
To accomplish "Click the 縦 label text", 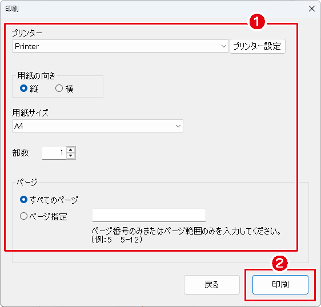I will pyautogui.click(x=34, y=89).
